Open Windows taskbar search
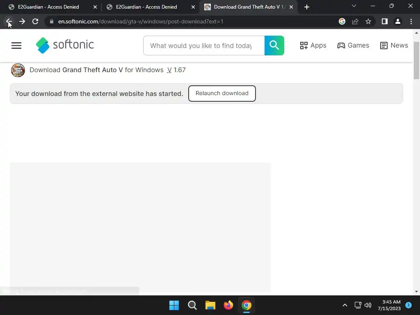 coord(192,305)
